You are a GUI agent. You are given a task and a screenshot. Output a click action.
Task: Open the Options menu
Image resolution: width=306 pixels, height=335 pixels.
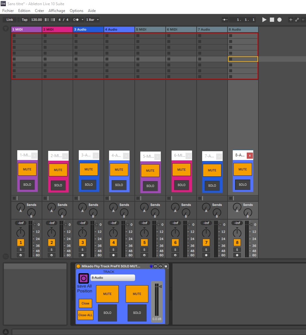click(x=76, y=11)
